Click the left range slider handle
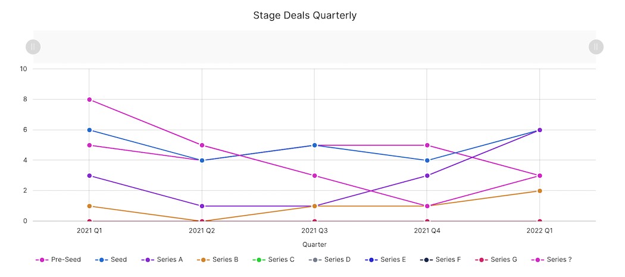This screenshot has height=277, width=625. tap(33, 47)
